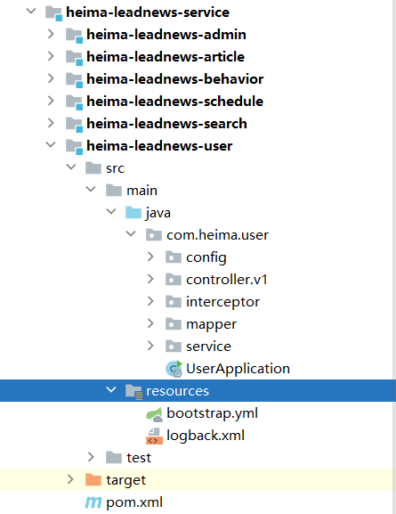Expand the test folder arrow
Image resolution: width=396 pixels, height=514 pixels.
(91, 457)
